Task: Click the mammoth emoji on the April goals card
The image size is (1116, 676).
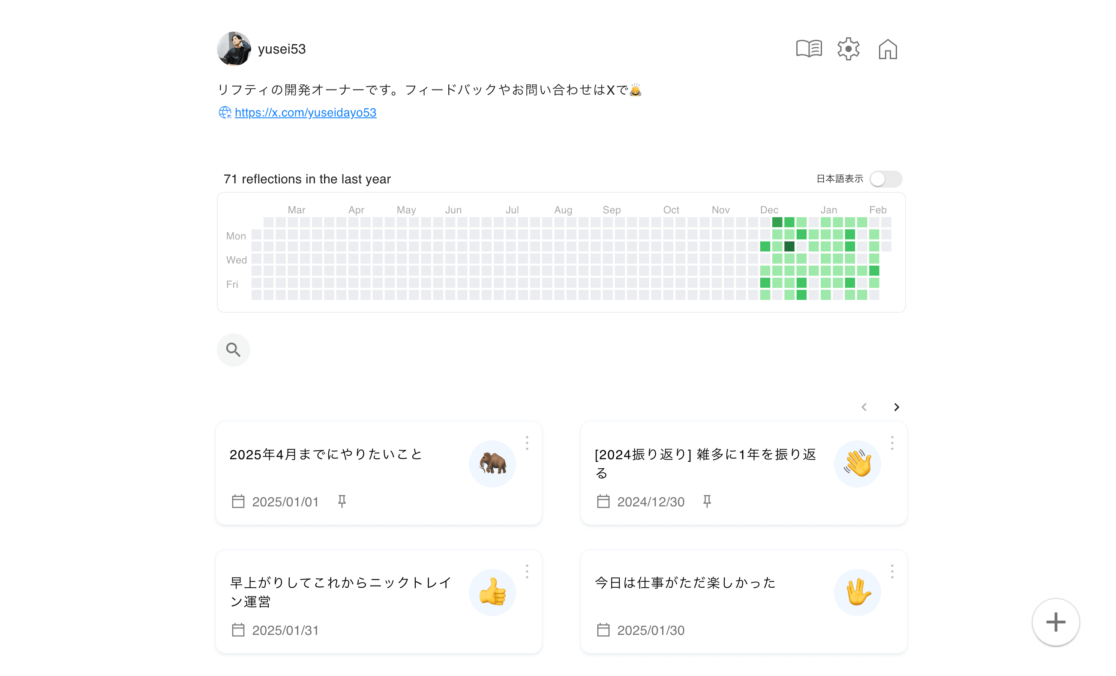Action: click(x=492, y=464)
